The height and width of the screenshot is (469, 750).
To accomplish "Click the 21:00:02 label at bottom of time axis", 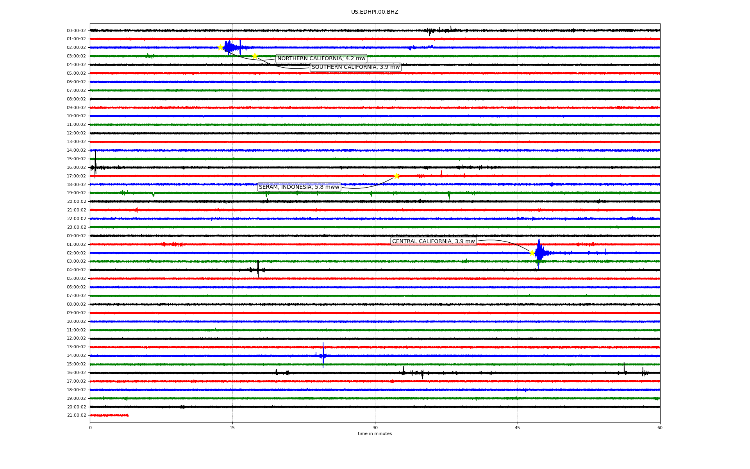I will (76, 415).
